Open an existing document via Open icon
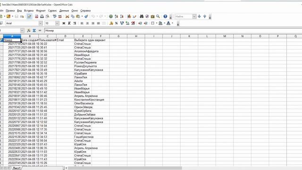The width and height of the screenshot is (302, 170). 8,17
